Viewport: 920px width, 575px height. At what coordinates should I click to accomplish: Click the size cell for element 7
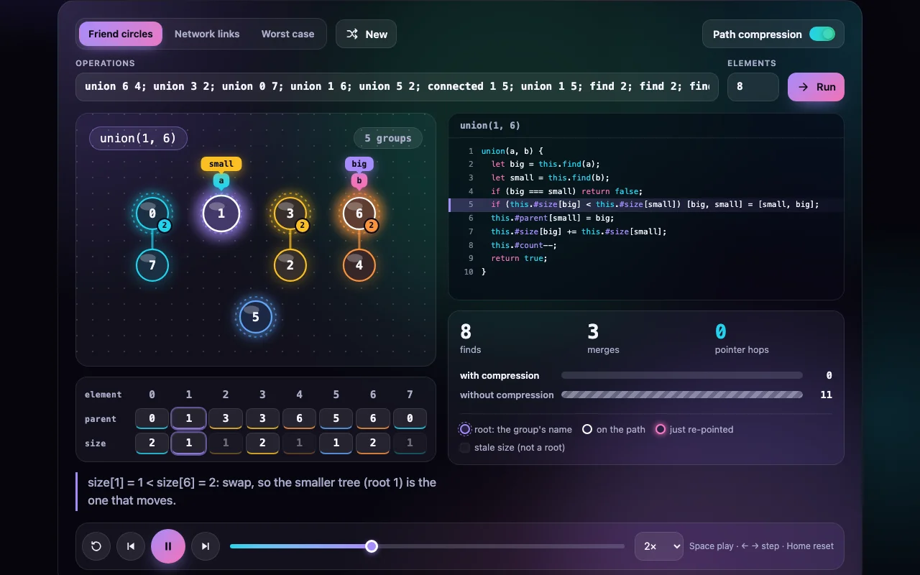410,443
